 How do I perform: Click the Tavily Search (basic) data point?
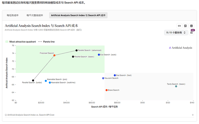[176, 86]
